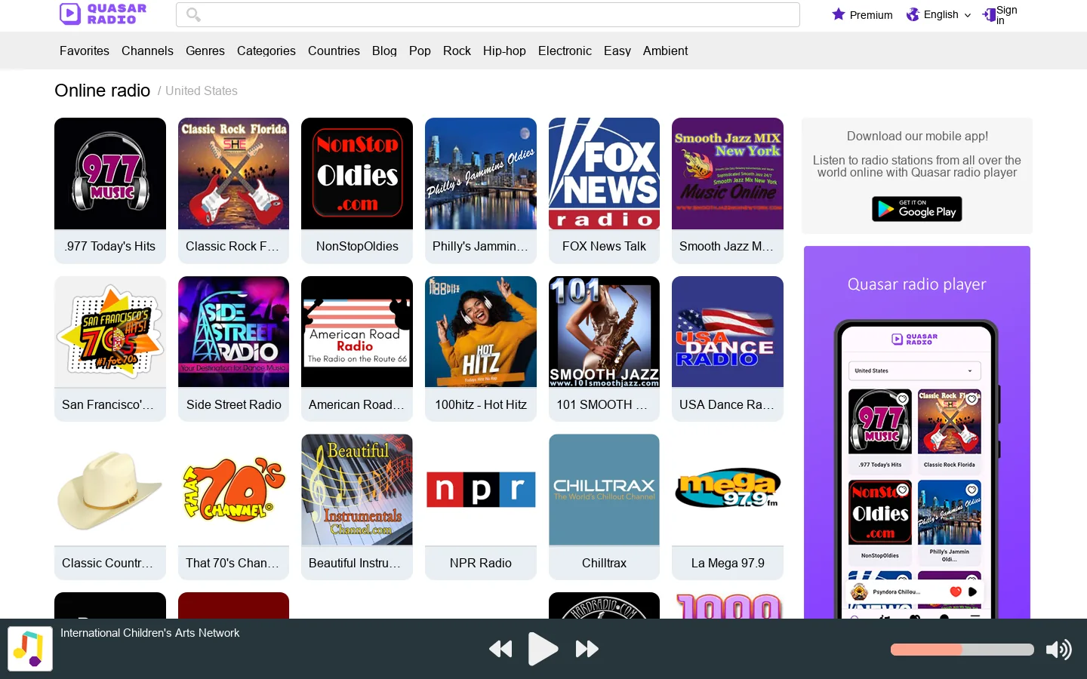
Task: Open .977 Today's Hits station logo
Action: point(110,174)
